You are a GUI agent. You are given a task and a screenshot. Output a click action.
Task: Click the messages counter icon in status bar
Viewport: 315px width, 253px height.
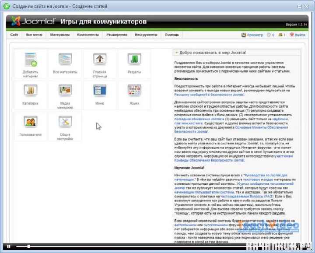pos(269,35)
